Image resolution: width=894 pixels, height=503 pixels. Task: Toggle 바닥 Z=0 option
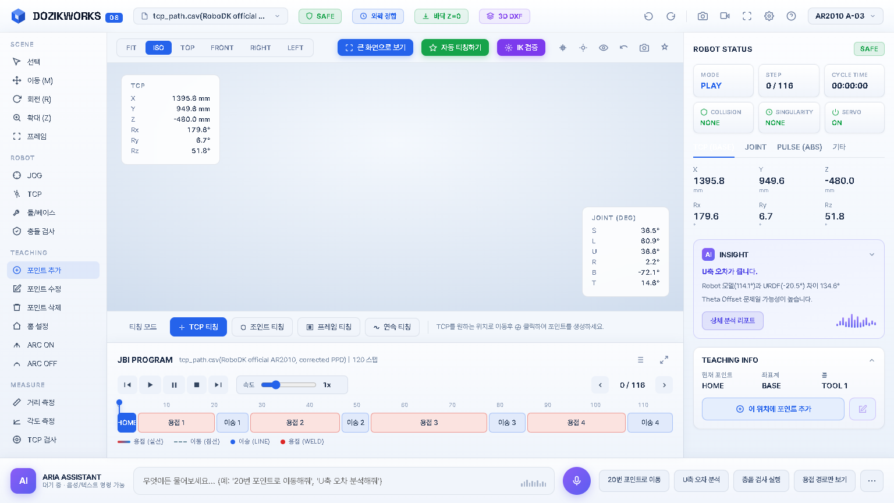(441, 16)
